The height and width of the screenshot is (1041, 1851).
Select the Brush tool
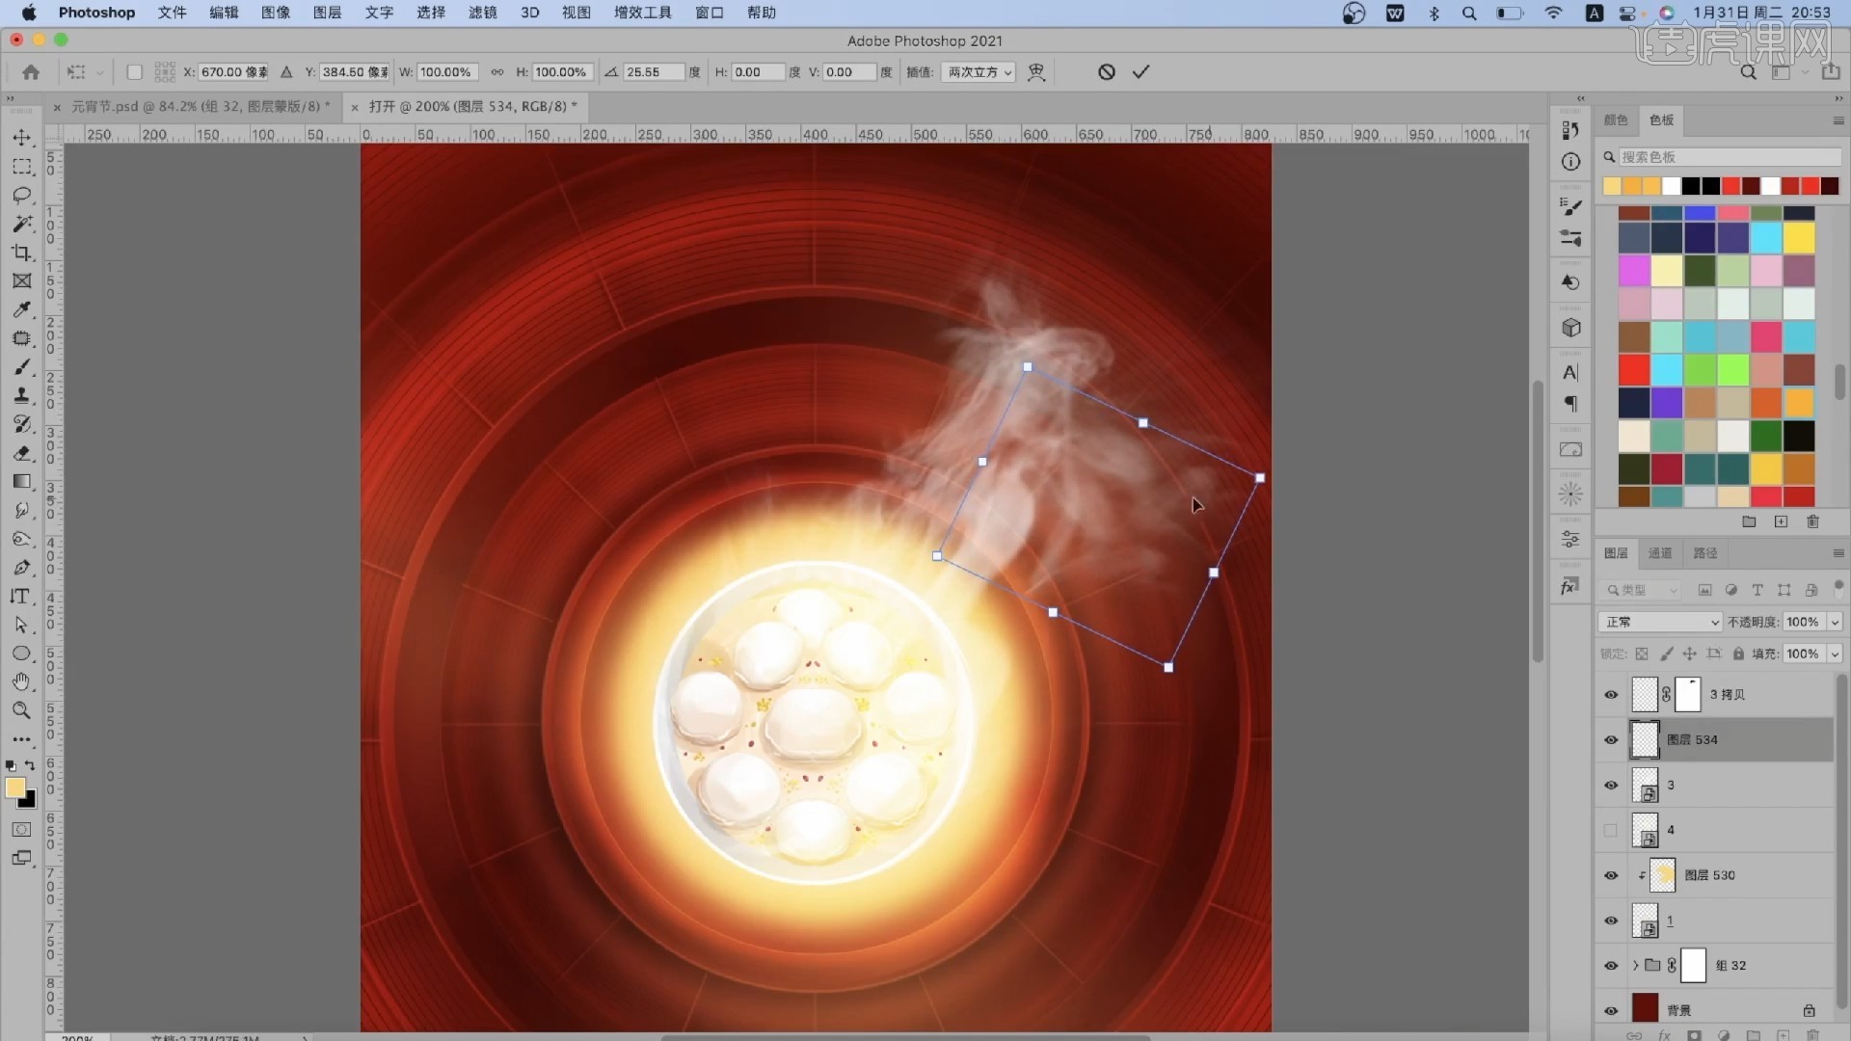coord(21,367)
